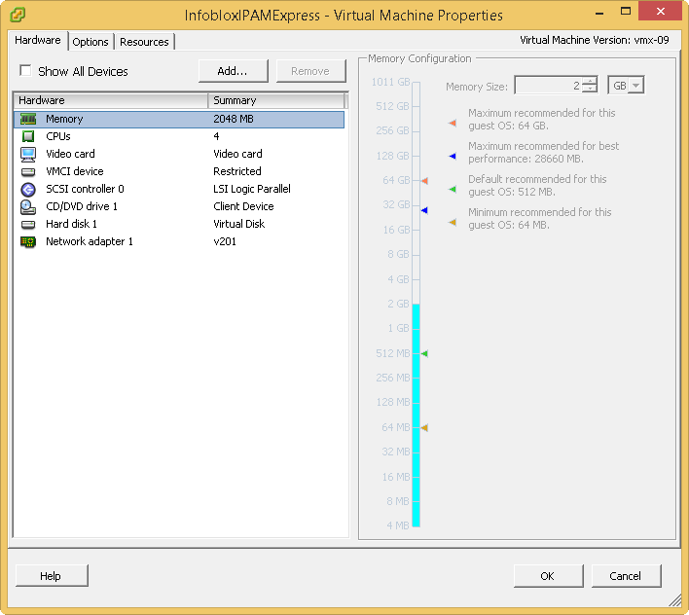Click the Video card monitor icon
Viewport: 689px width, 615px height.
point(28,154)
